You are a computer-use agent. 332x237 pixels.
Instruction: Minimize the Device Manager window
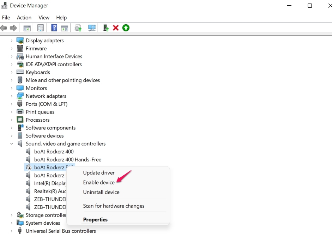pyautogui.click(x=289, y=6)
